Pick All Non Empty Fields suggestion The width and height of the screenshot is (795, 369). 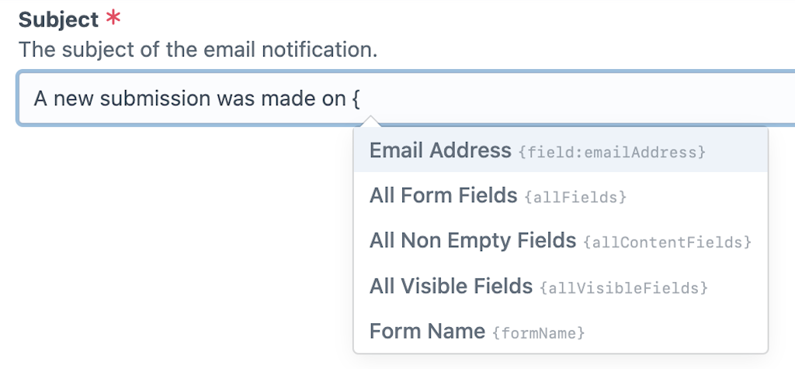coord(472,241)
